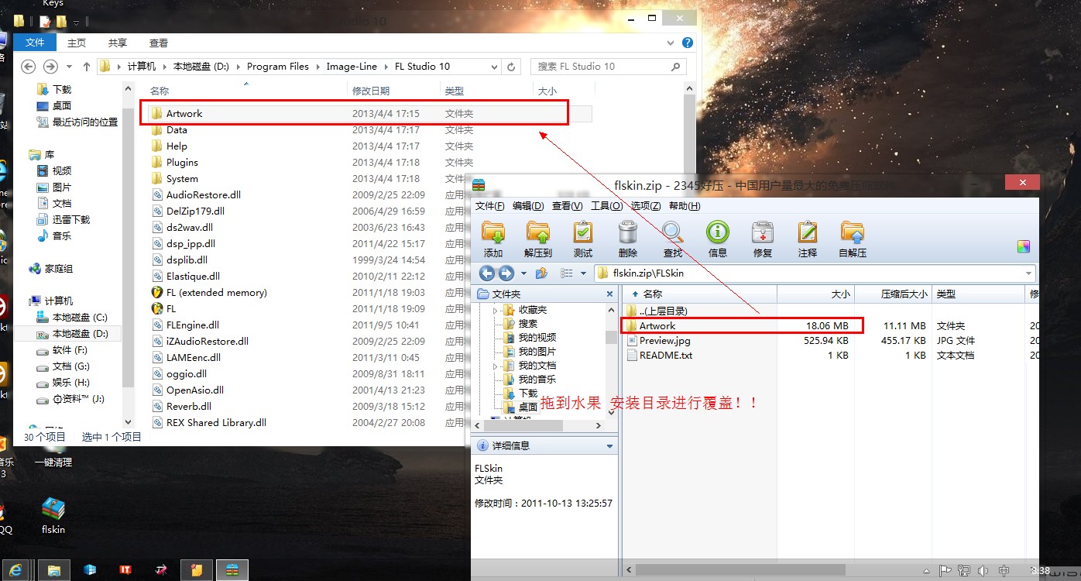1081x581 pixels.
Task: Click the Program Files breadcrumb segment
Action: [278, 67]
